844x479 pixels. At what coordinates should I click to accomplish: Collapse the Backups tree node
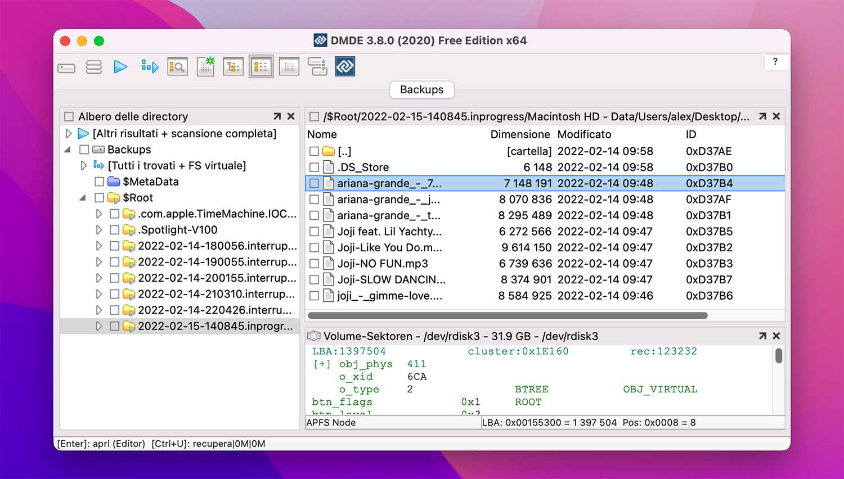click(x=68, y=150)
